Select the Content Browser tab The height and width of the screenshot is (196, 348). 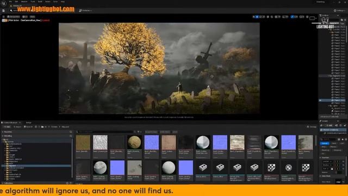[x=10, y=122]
